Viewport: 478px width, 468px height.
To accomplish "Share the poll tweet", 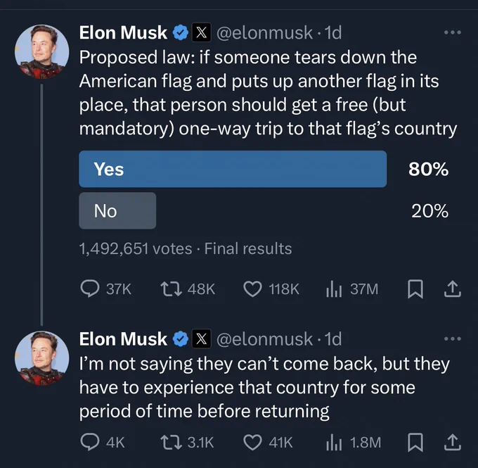I will (x=453, y=289).
